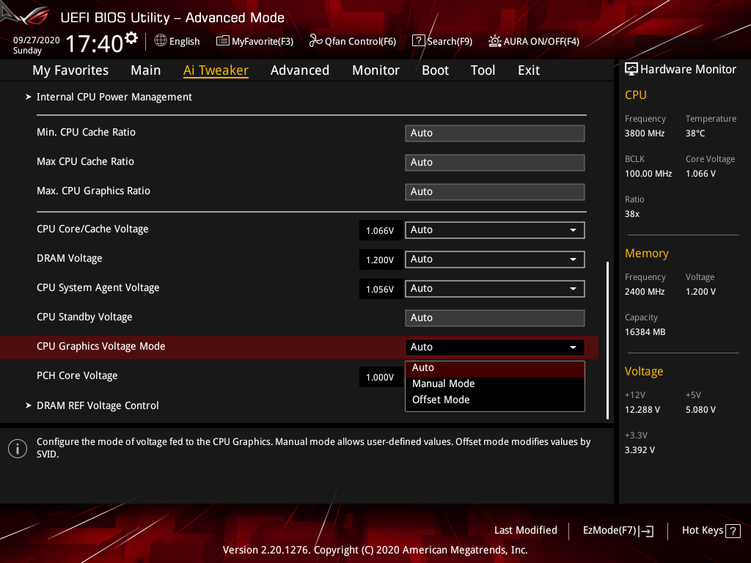This screenshot has height=563, width=751.
Task: Open the Monitor tab
Action: (x=375, y=70)
